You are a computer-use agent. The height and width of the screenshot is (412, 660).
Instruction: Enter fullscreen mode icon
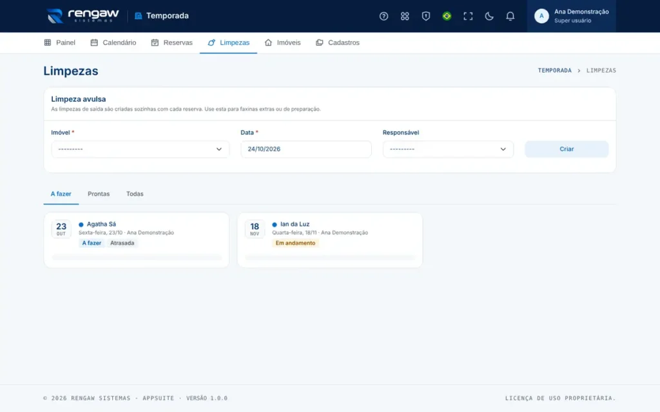468,16
